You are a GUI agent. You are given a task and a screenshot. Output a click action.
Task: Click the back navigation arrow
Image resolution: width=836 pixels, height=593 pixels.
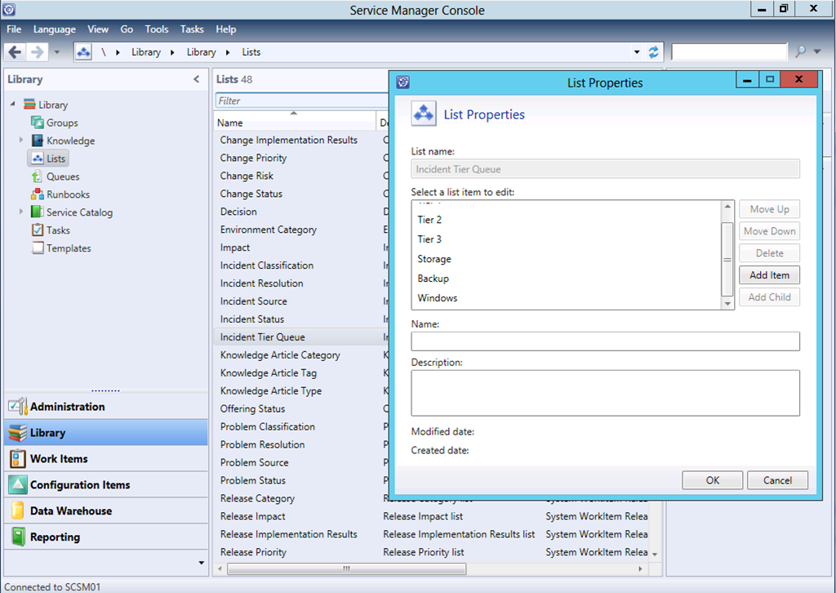[15, 51]
